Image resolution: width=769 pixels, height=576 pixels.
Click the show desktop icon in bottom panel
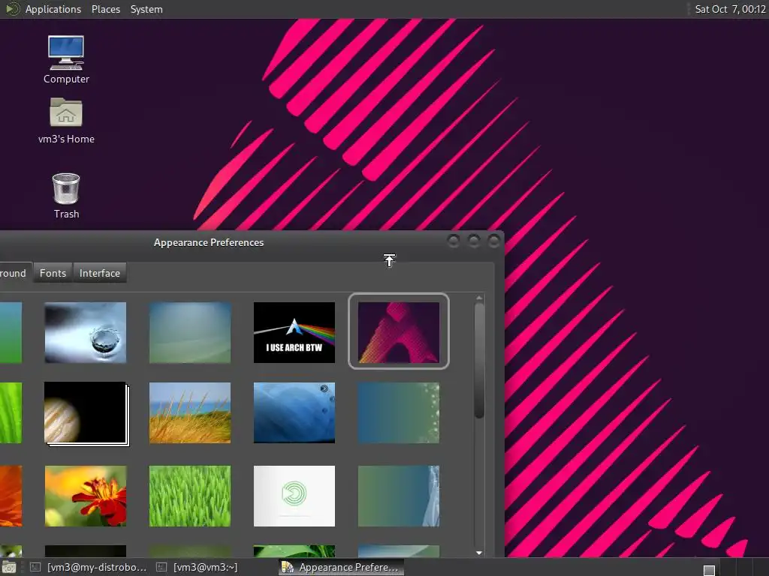click(x=9, y=567)
